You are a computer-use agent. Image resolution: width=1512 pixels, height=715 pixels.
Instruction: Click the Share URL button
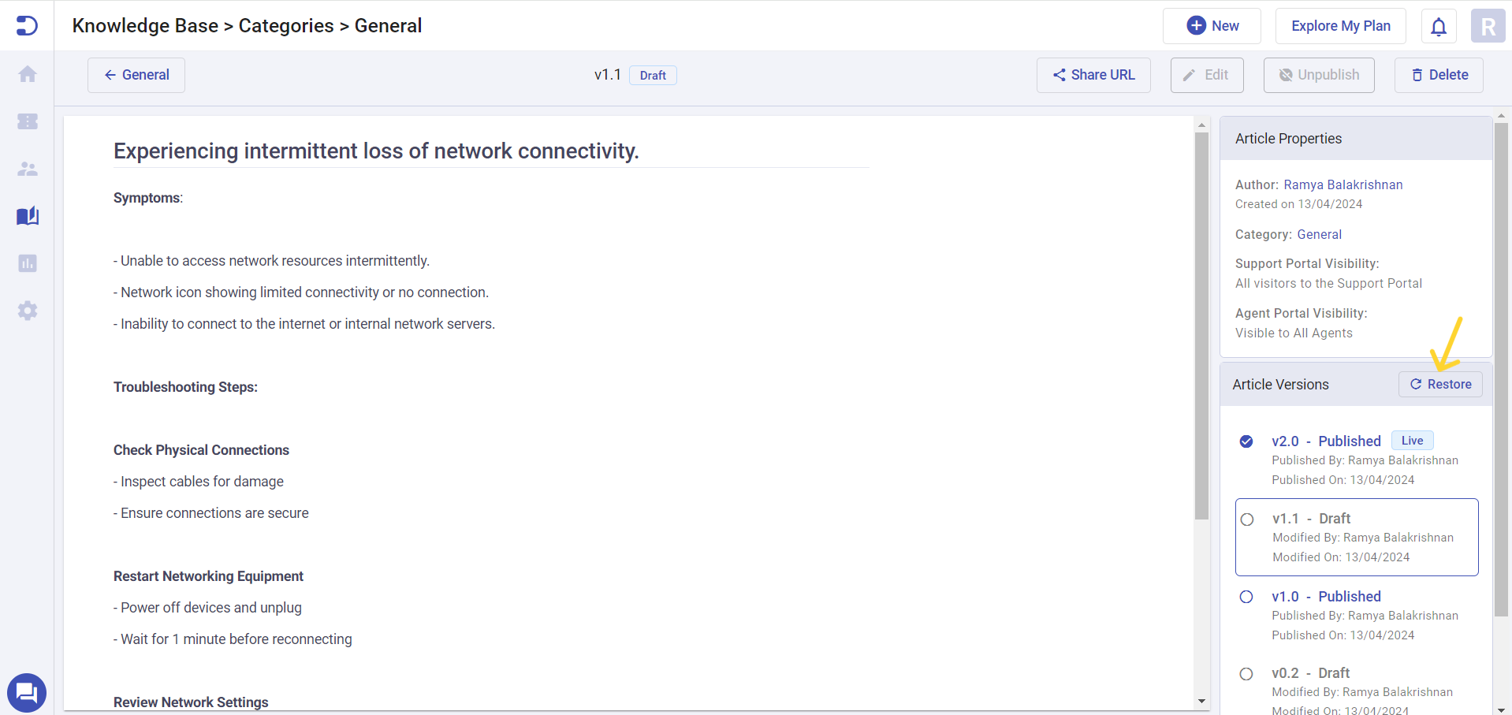pyautogui.click(x=1093, y=75)
